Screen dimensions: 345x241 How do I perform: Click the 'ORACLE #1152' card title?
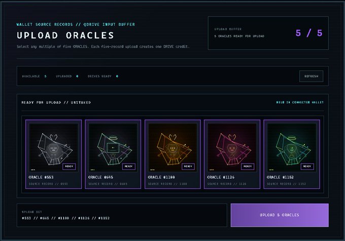point(280,177)
